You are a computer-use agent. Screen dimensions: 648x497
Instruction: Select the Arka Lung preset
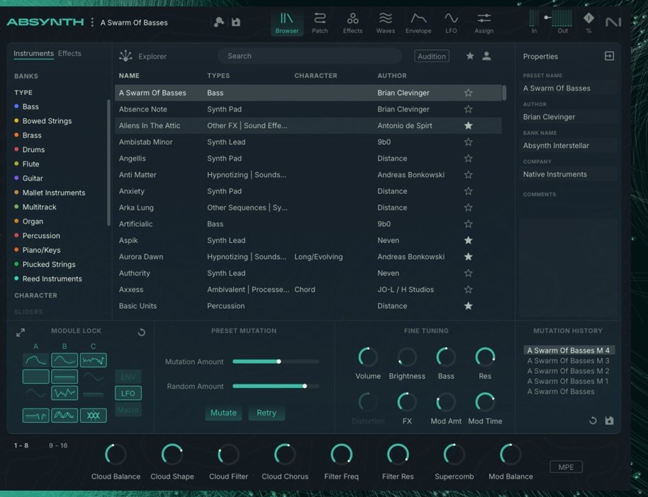click(308, 207)
